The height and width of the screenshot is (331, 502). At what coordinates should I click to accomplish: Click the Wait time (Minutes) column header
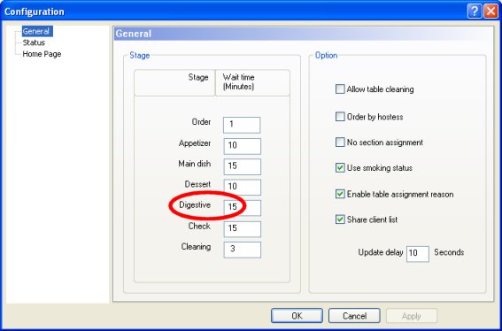pyautogui.click(x=252, y=82)
